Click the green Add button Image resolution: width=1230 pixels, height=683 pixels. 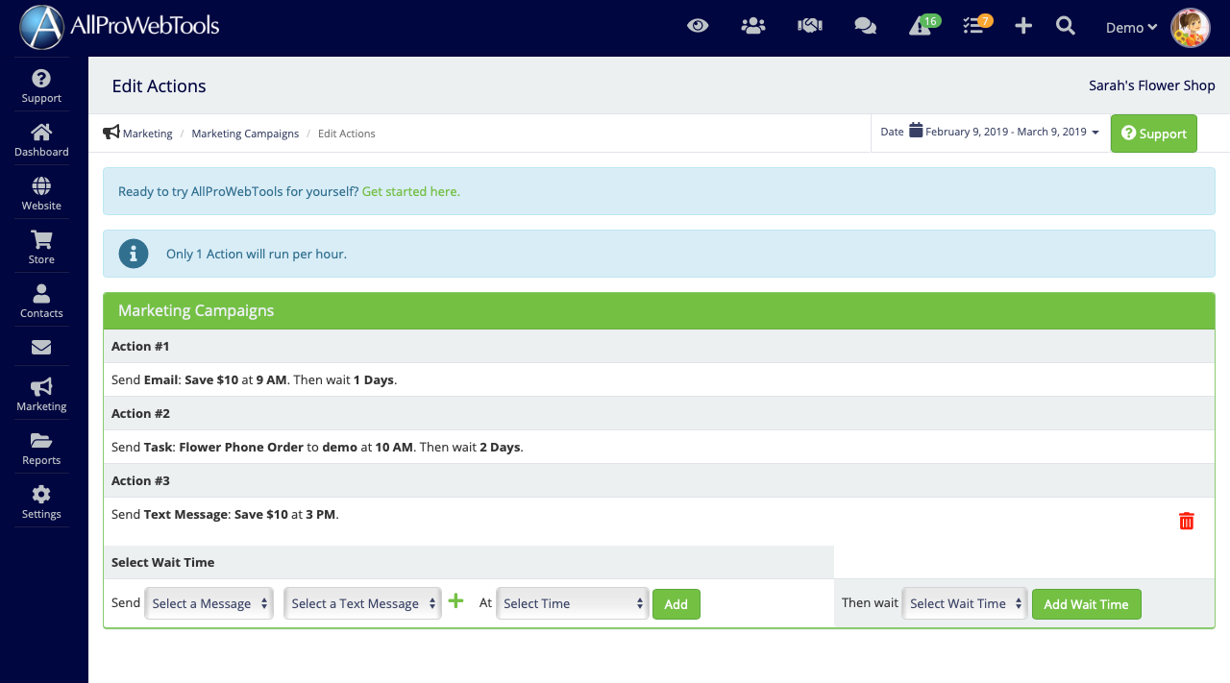(676, 604)
